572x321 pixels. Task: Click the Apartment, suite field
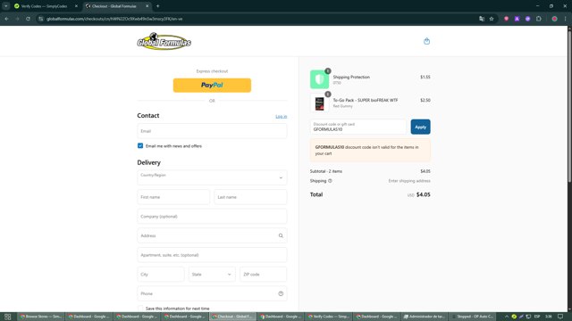(x=212, y=255)
